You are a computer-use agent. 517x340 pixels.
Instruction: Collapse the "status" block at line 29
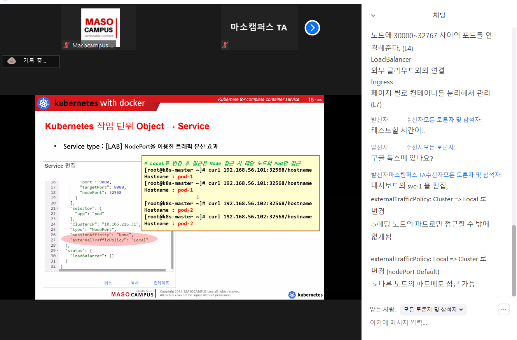point(58,251)
